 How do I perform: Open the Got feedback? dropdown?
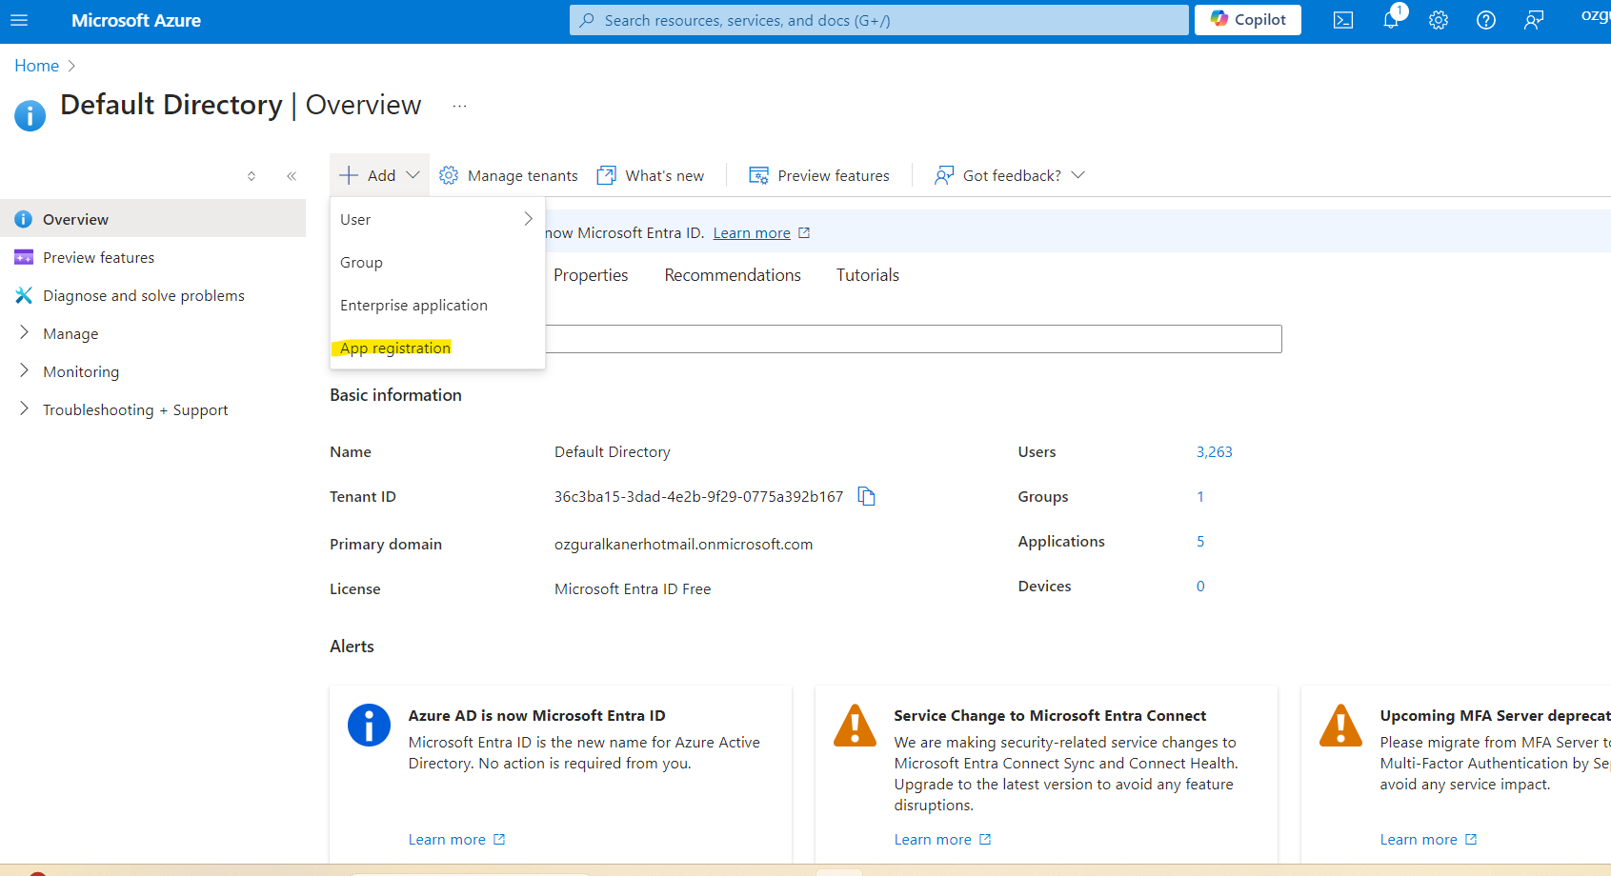coord(1010,176)
